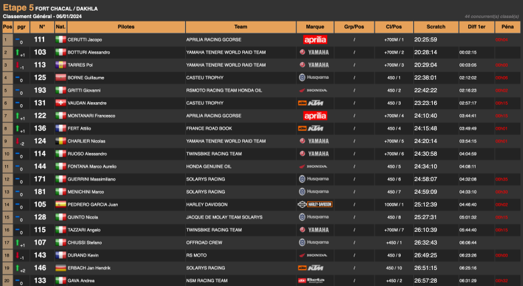Click the Péna column header

[507, 27]
